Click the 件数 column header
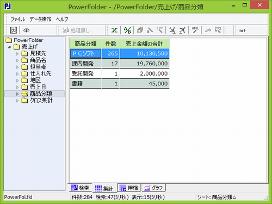Screen dimensions: 272x204 pyautogui.click(x=110, y=44)
